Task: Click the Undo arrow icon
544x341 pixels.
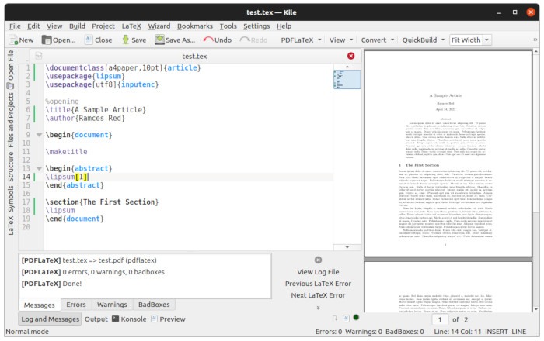Action: point(207,40)
